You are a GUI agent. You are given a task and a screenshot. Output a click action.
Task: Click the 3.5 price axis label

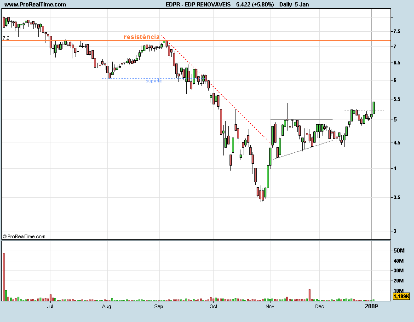click(x=397, y=197)
